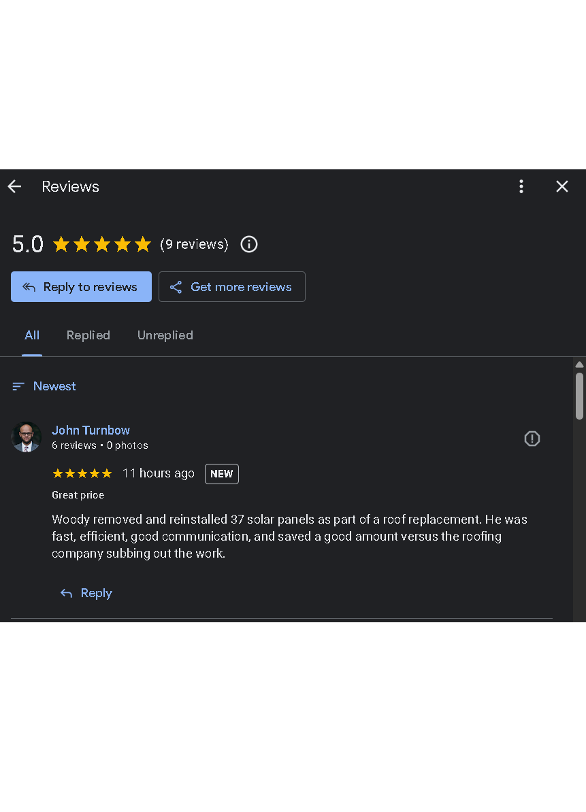The height and width of the screenshot is (812, 586).
Task: Open the three-dot more options menu
Action: coord(521,186)
